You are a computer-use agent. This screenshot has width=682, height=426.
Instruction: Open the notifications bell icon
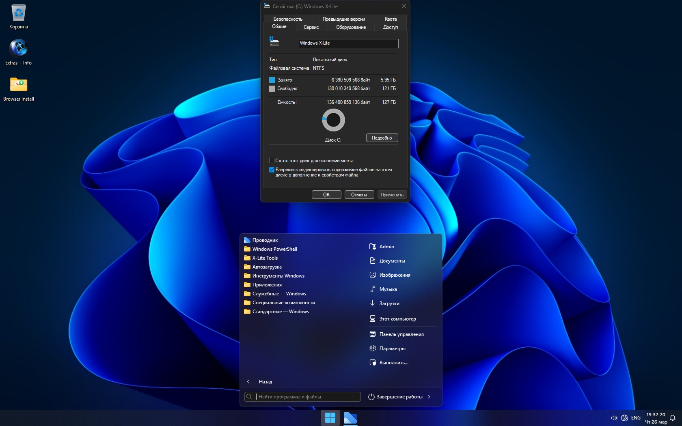pos(673,418)
